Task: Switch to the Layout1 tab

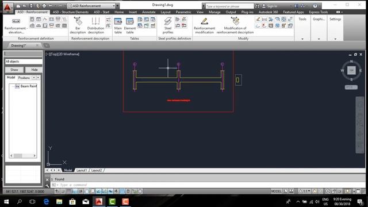Action: click(82, 170)
